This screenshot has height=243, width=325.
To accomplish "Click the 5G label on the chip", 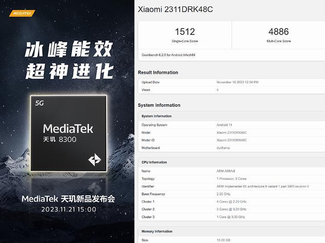I will [39, 103].
